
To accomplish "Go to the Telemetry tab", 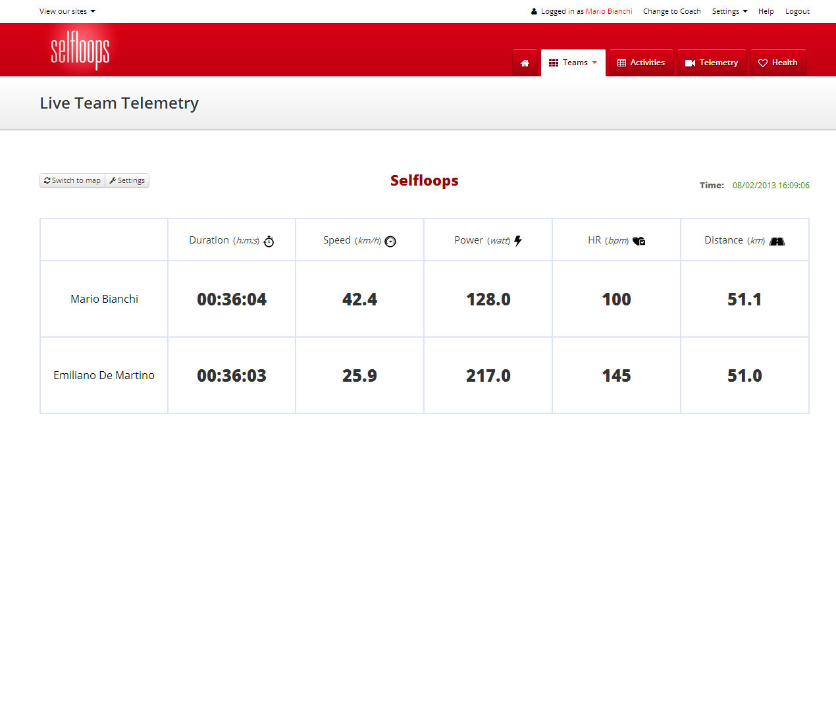I will pos(712,63).
